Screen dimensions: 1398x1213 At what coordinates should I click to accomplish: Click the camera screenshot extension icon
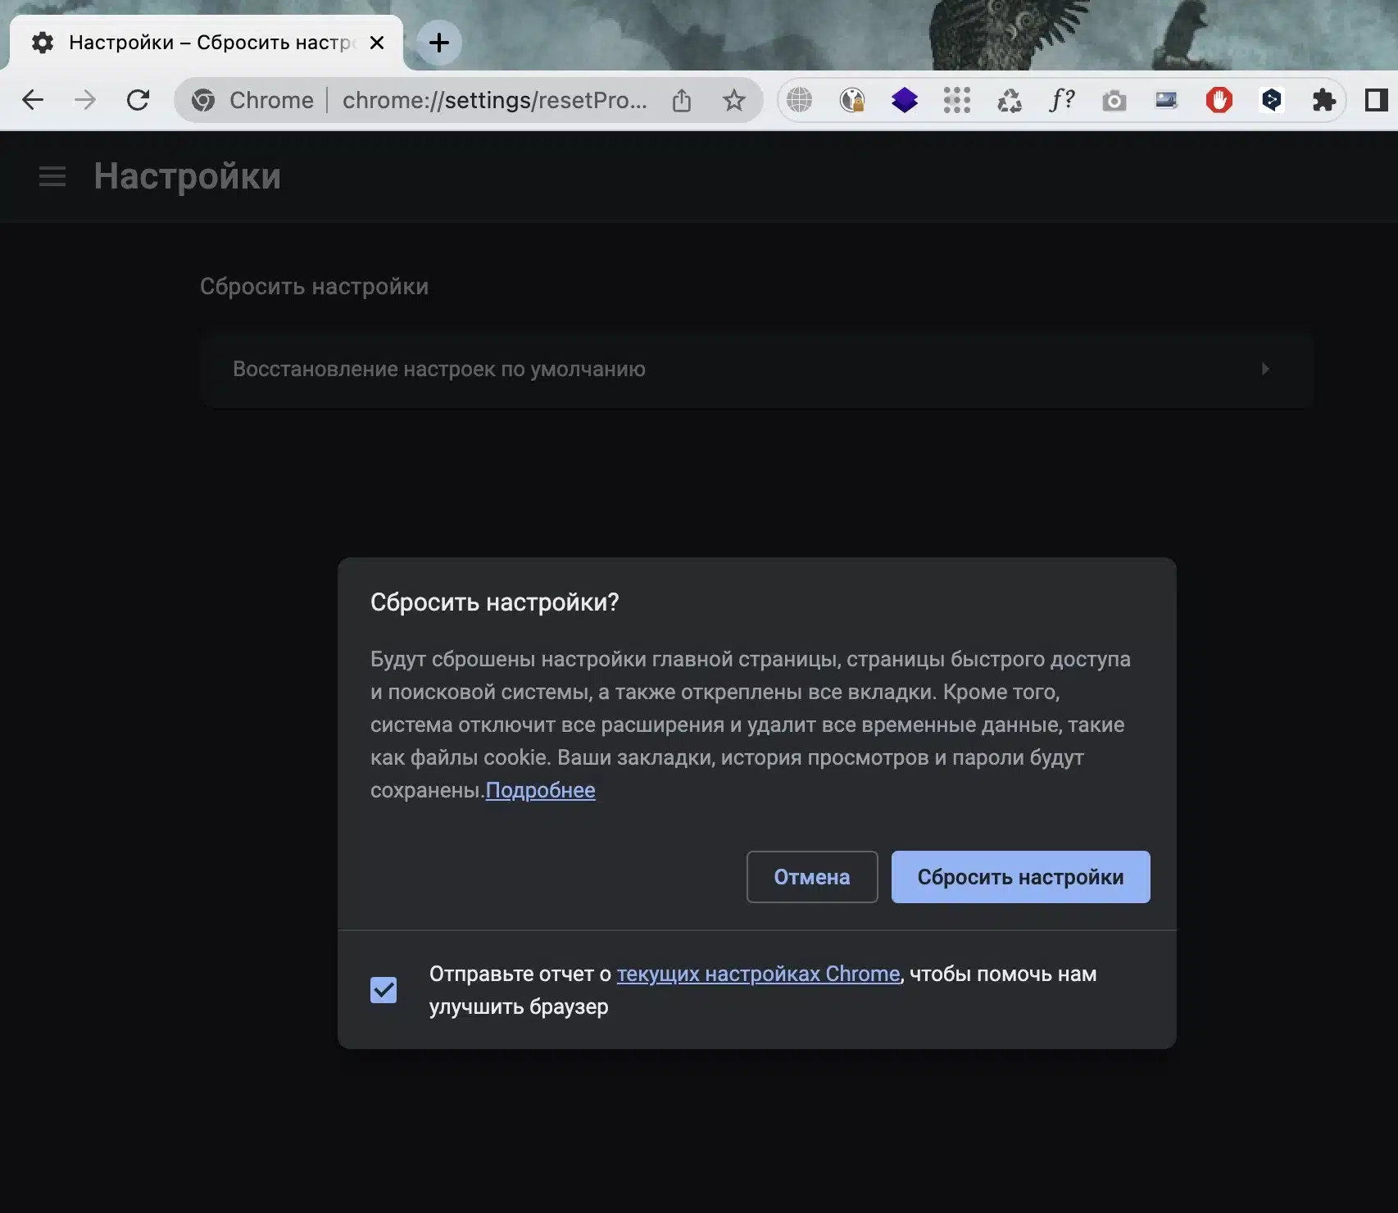point(1113,100)
